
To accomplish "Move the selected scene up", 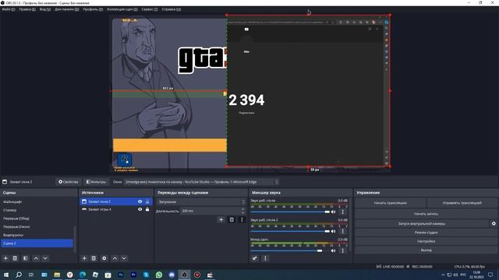I will coord(36,258).
